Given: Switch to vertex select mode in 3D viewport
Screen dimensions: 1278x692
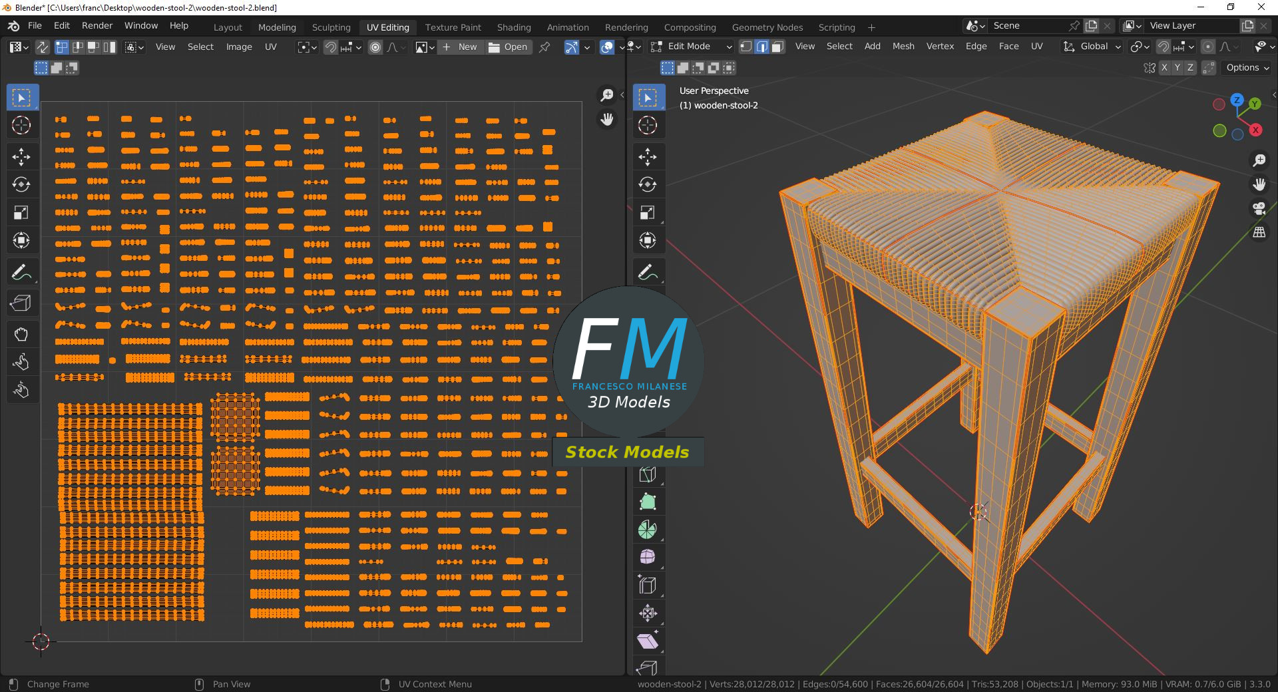Looking at the screenshot, I should (746, 47).
